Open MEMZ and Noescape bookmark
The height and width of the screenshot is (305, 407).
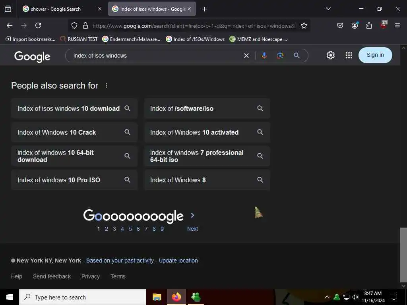(258, 39)
